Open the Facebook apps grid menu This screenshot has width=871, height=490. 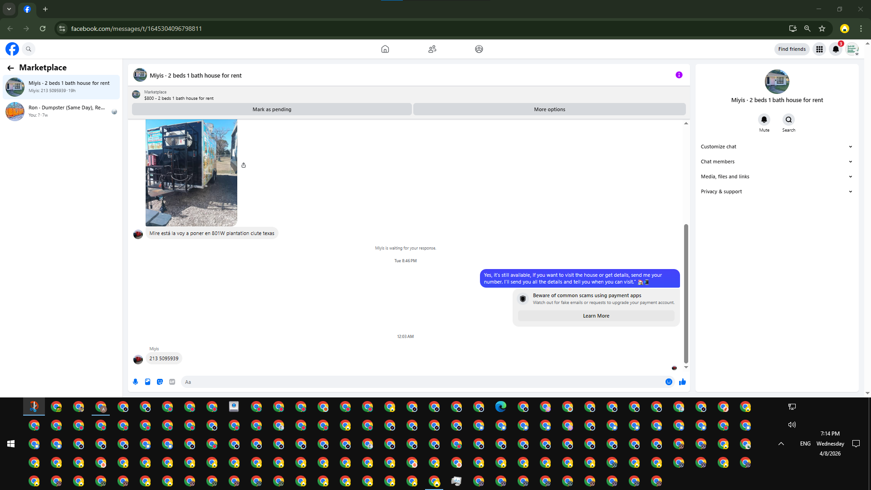coord(819,49)
